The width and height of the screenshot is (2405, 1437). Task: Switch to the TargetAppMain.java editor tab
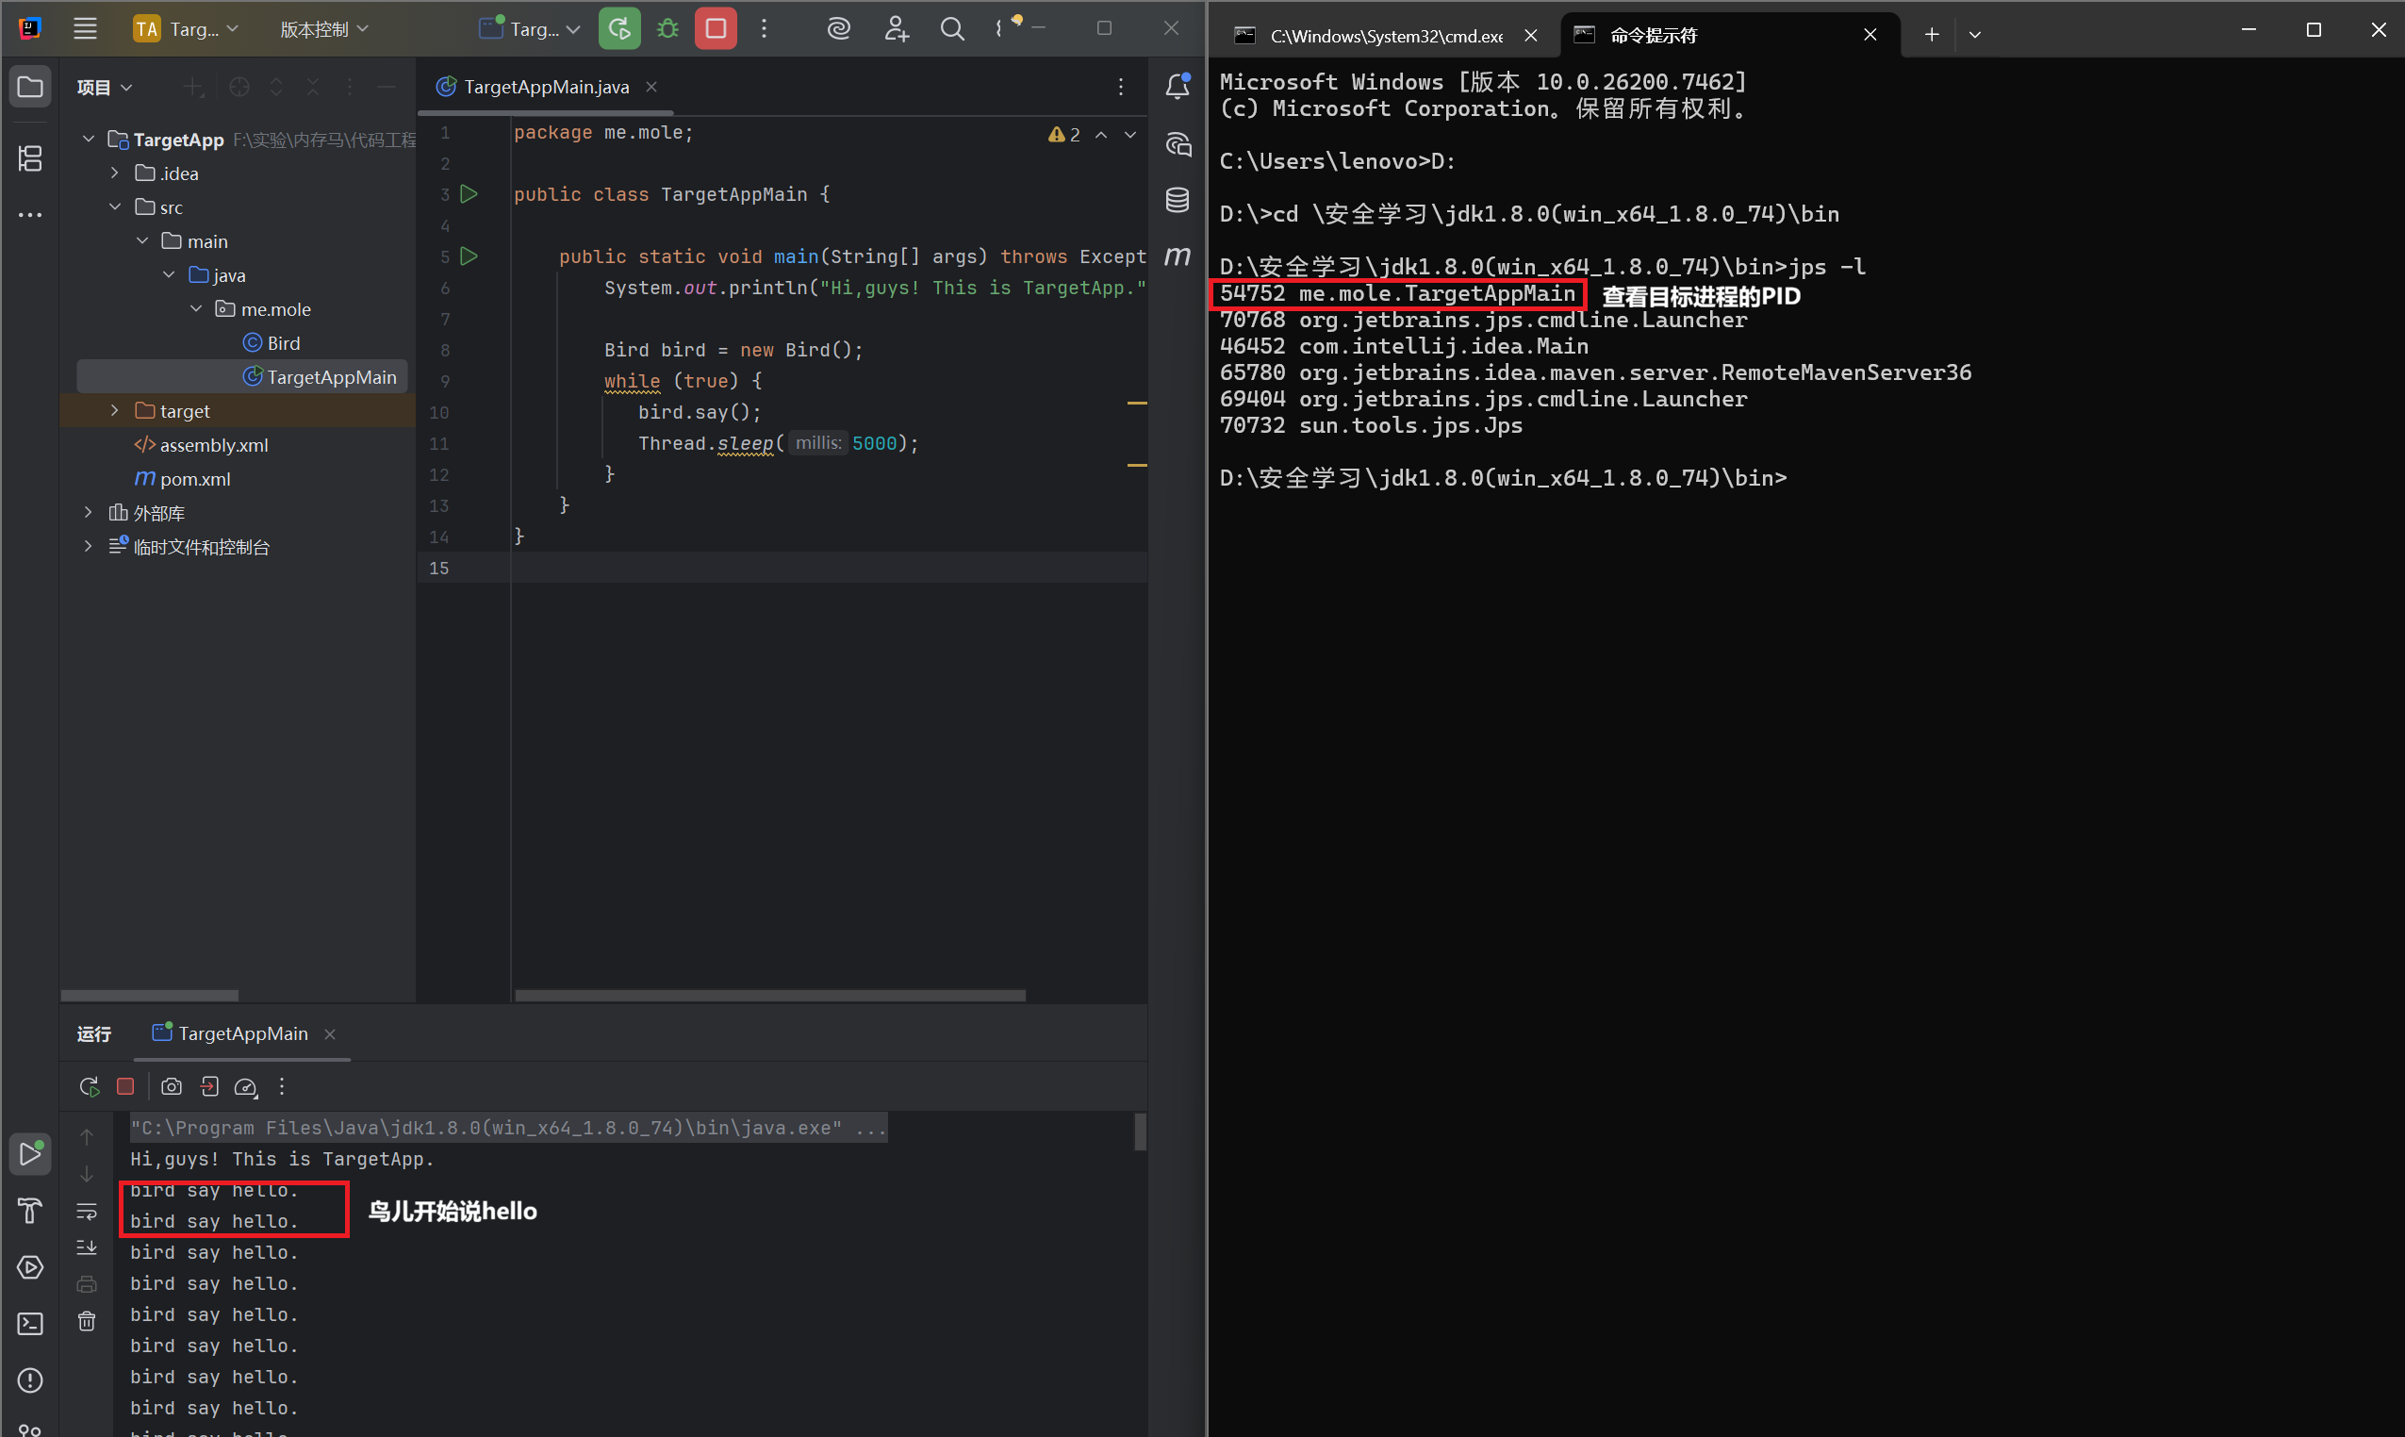click(545, 87)
